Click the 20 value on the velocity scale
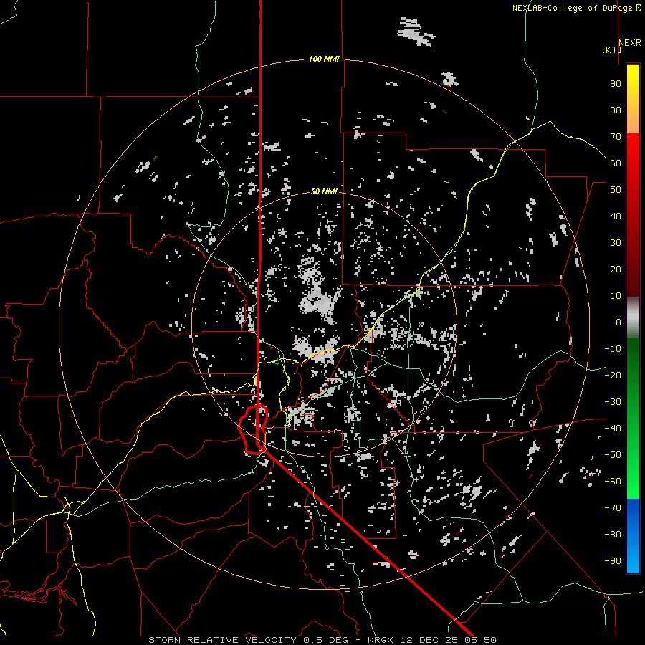 tap(616, 269)
